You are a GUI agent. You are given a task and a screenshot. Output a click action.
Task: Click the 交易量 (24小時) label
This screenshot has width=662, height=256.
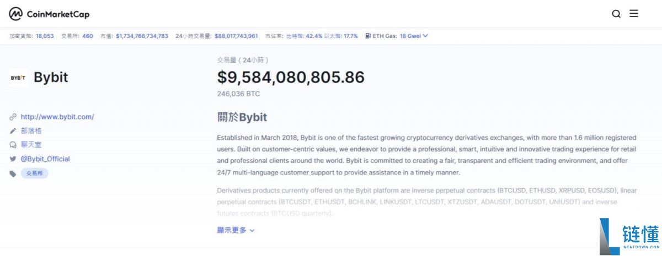click(x=243, y=59)
